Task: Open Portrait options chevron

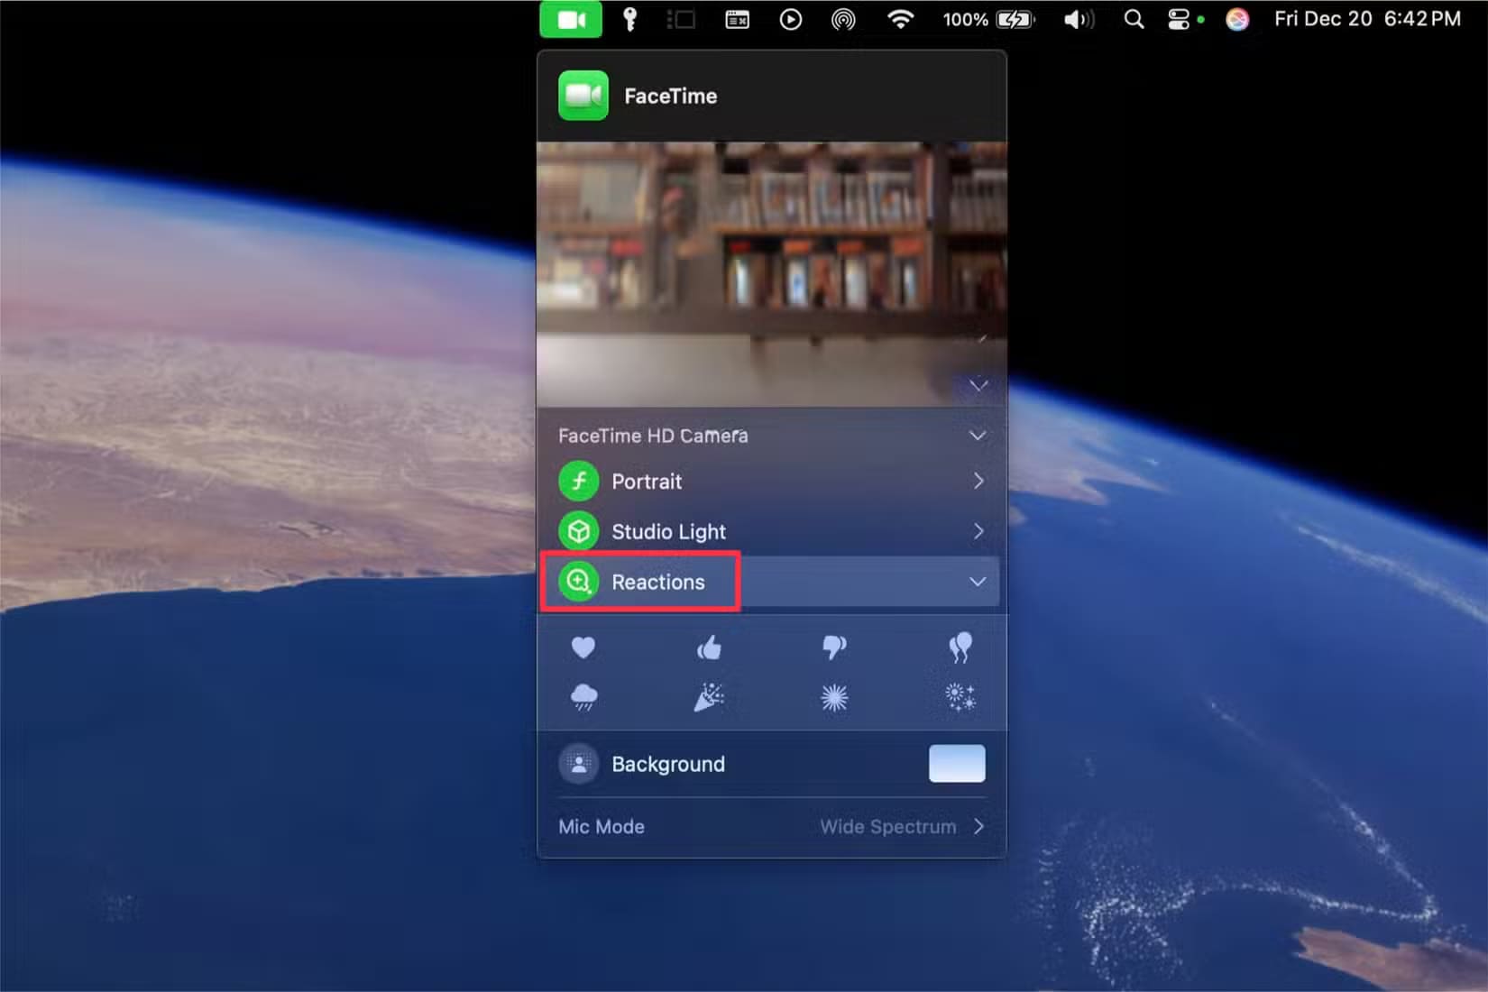Action: 978,481
